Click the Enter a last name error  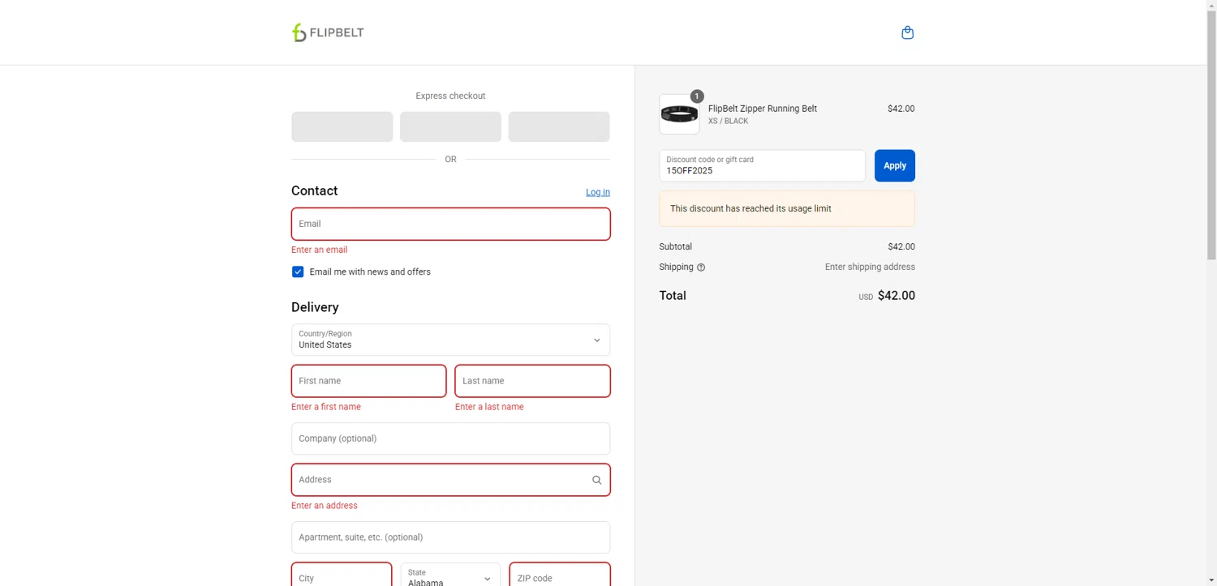click(x=489, y=407)
